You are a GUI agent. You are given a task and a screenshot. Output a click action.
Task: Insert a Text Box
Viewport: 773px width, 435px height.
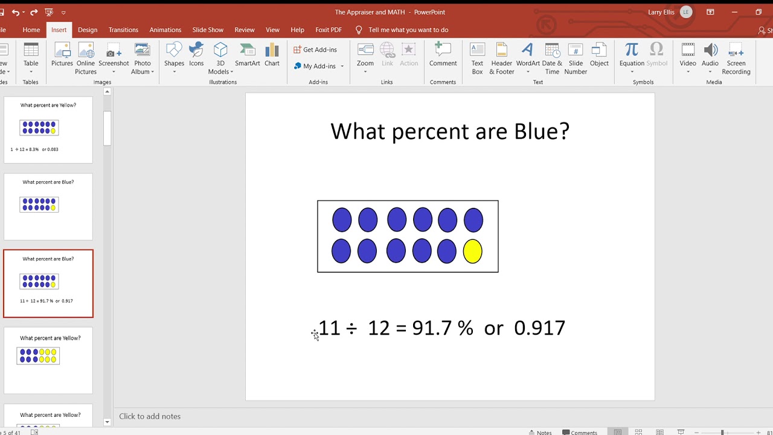tap(477, 58)
